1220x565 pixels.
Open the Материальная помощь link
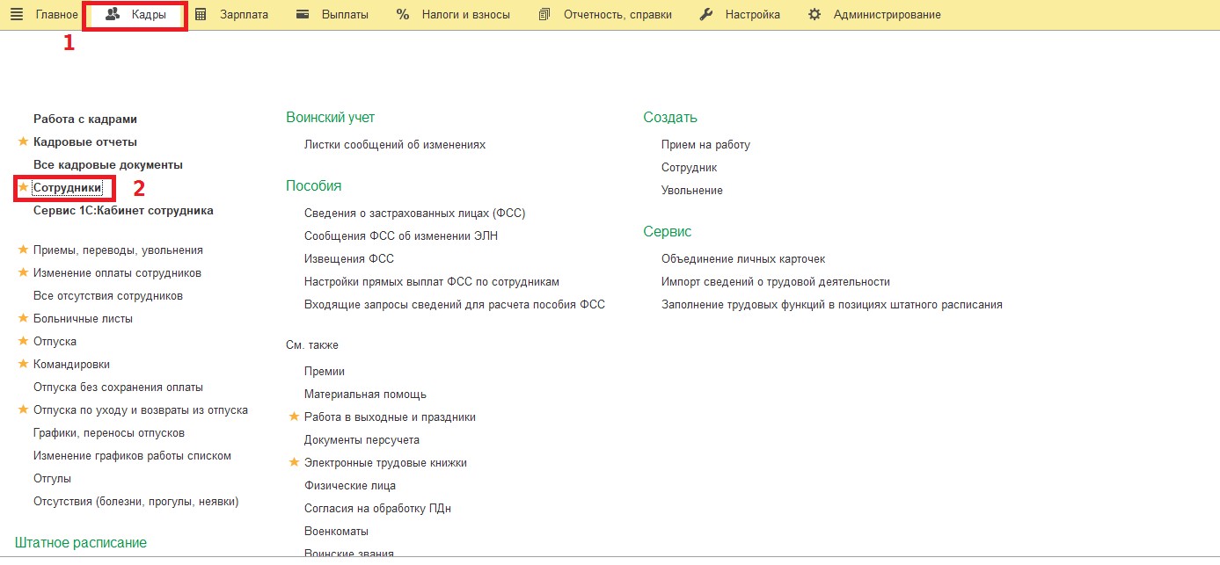point(365,394)
